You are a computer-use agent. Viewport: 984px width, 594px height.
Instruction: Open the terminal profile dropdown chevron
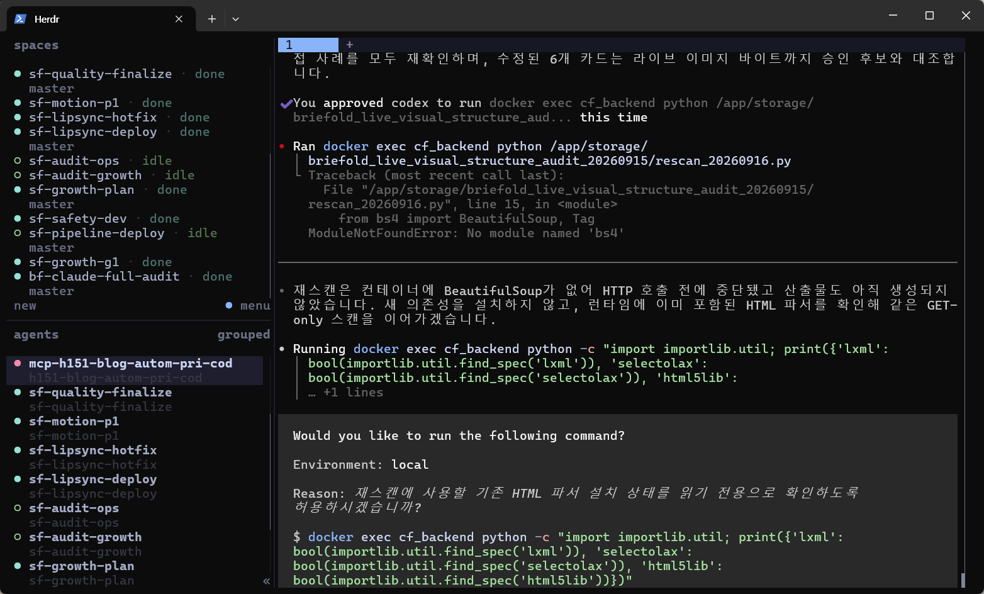235,19
